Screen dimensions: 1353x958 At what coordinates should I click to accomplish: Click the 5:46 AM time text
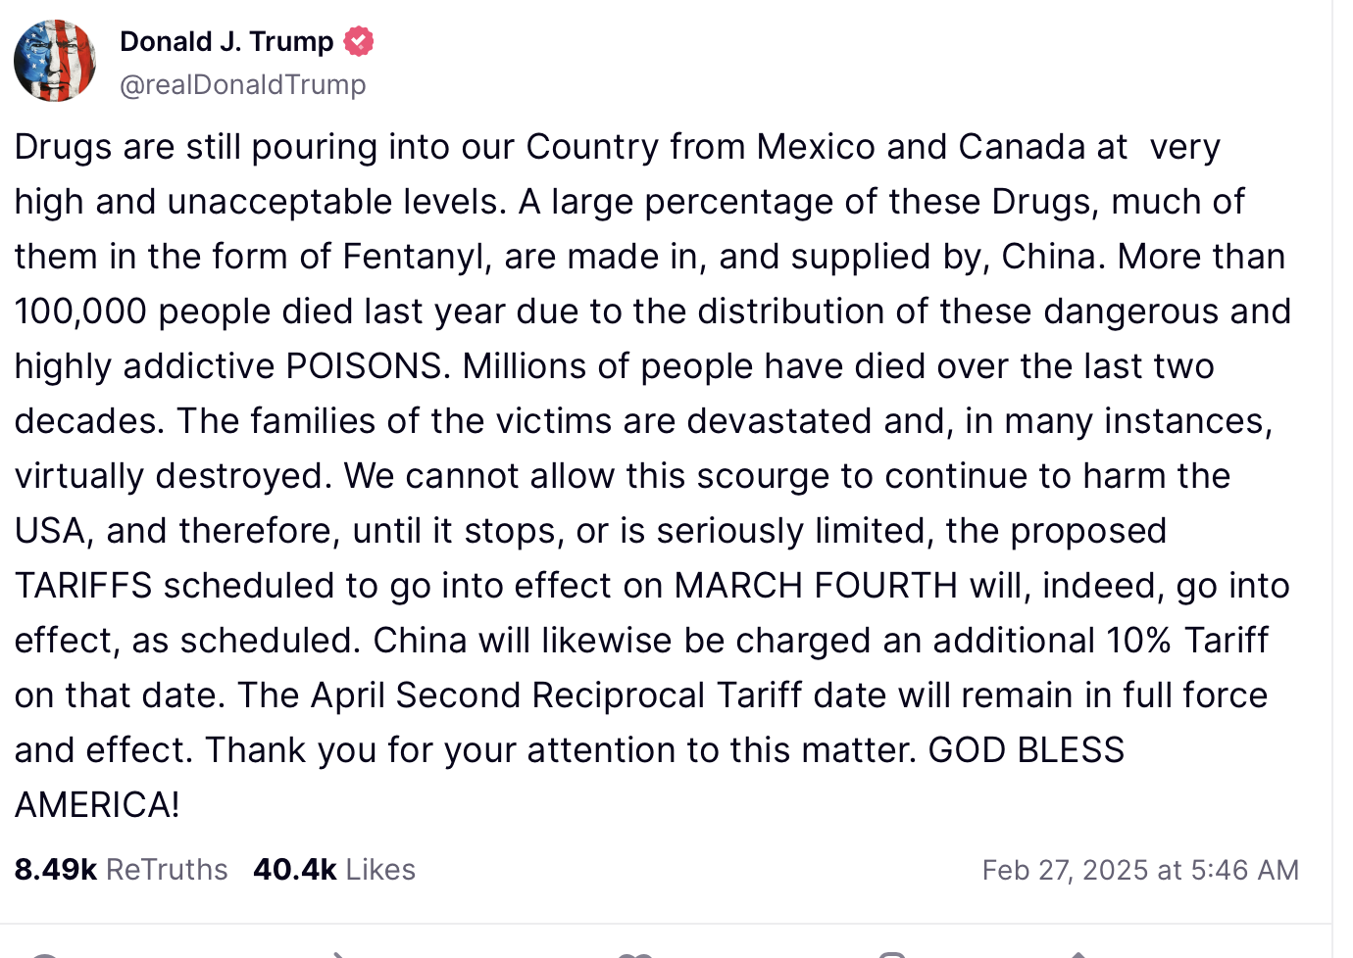[1245, 870]
